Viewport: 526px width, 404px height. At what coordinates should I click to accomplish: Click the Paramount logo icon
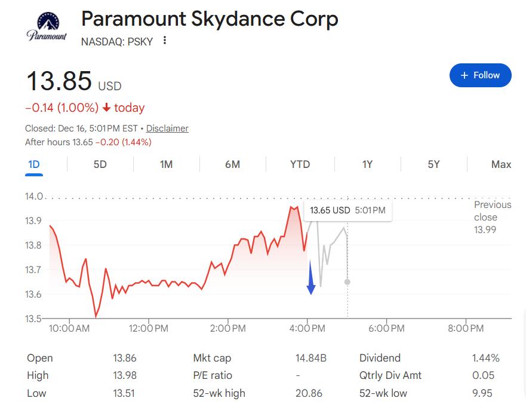click(47, 27)
